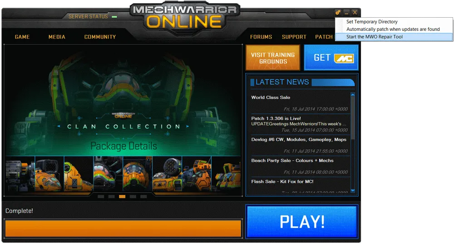Open Beach Party Sale news item
The width and height of the screenshot is (454, 244).
coord(301,166)
